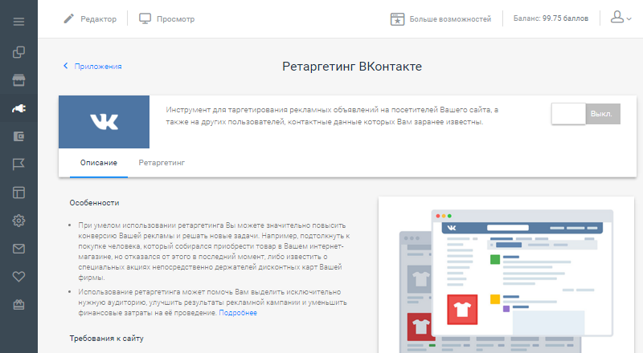Image resolution: width=643 pixels, height=353 pixels.
Task: Click the Требования к сайту heading
Action: pos(107,339)
